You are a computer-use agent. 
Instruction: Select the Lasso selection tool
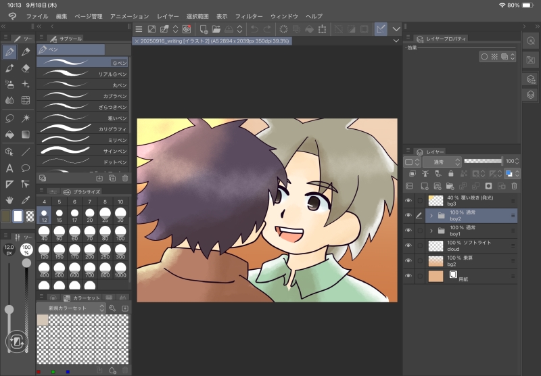[x=9, y=118]
